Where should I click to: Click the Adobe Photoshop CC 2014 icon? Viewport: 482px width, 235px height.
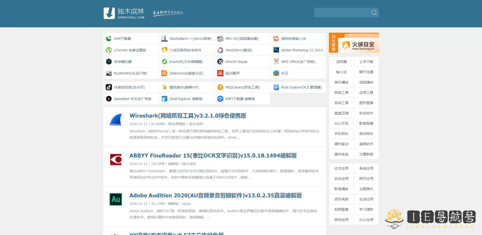tap(276, 50)
